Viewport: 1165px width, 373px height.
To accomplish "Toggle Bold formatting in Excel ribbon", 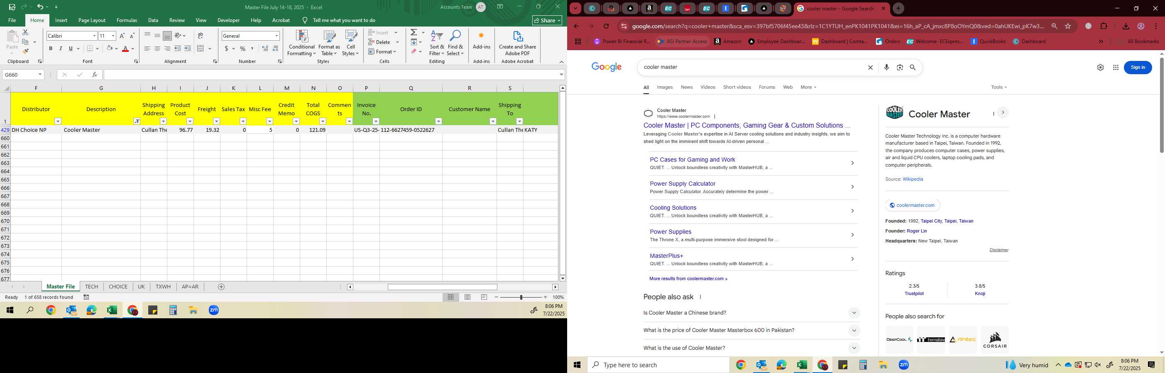I will (x=51, y=48).
